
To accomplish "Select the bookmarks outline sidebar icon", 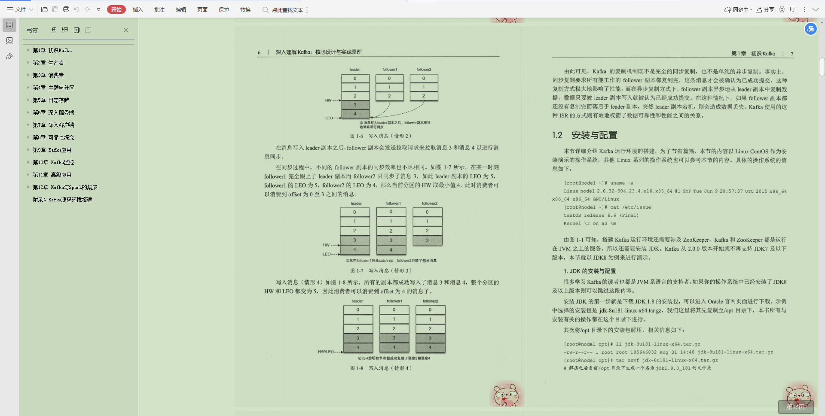I will (9, 25).
